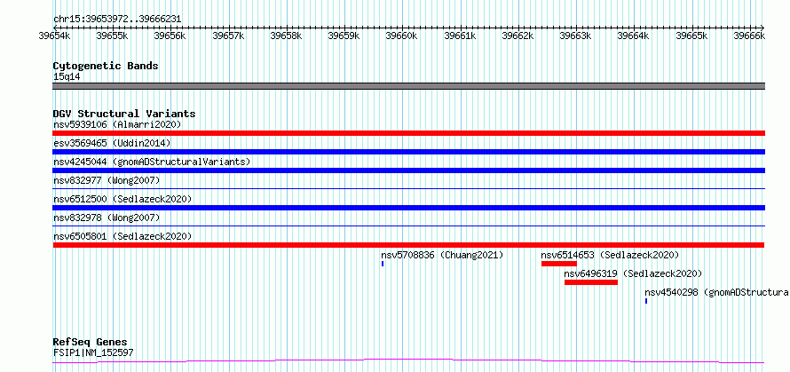Open the nsv5939106 (Almarri2020) label
The height and width of the screenshot is (372, 790).
pyautogui.click(x=117, y=124)
